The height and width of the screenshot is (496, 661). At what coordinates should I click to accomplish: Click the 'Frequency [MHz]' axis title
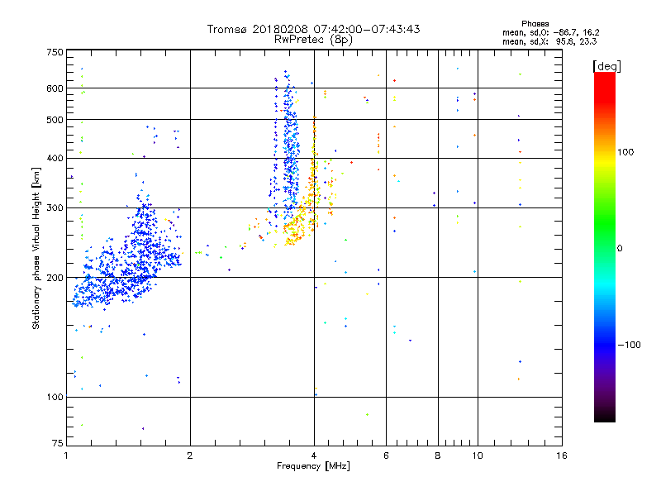coord(313,466)
